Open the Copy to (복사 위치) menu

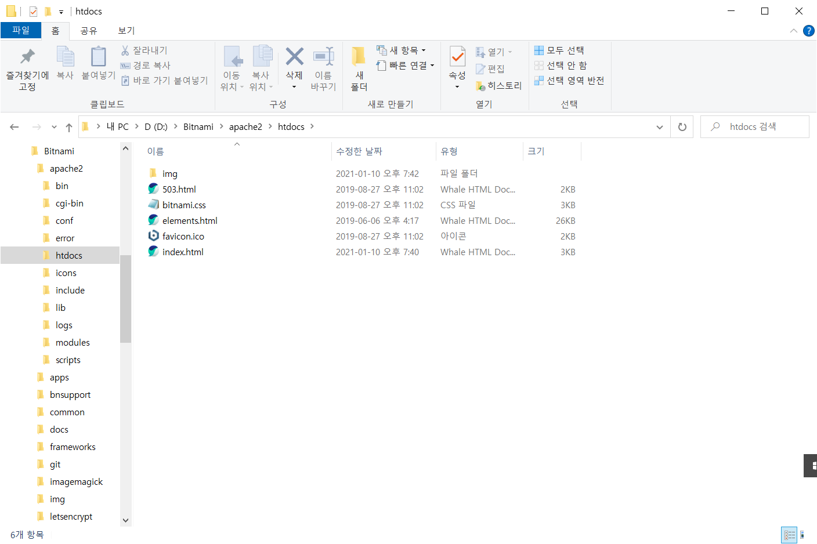[261, 68]
